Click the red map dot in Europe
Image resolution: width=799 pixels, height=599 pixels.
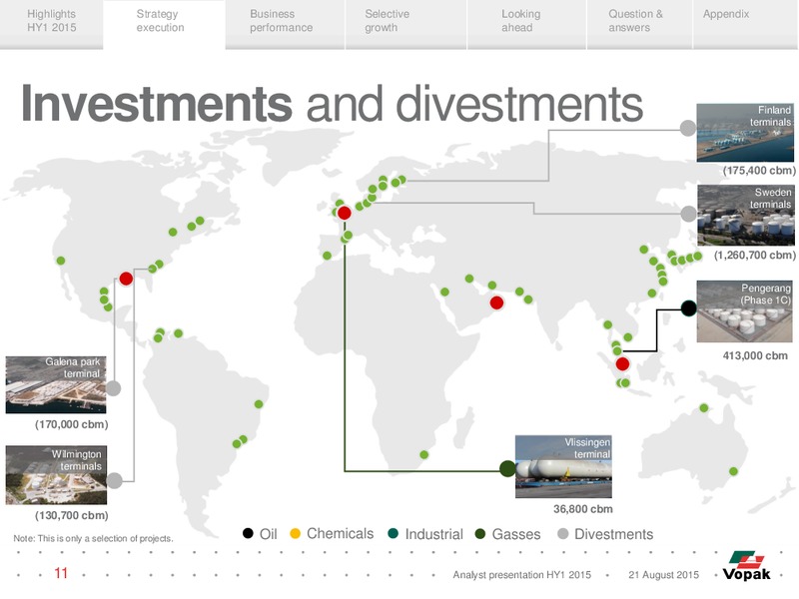tap(345, 213)
